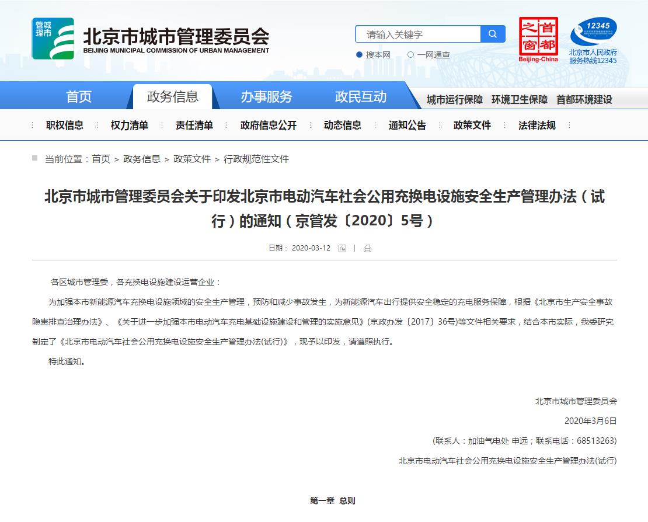Open the 城市运行保障 link
The height and width of the screenshot is (522, 648).
(455, 100)
